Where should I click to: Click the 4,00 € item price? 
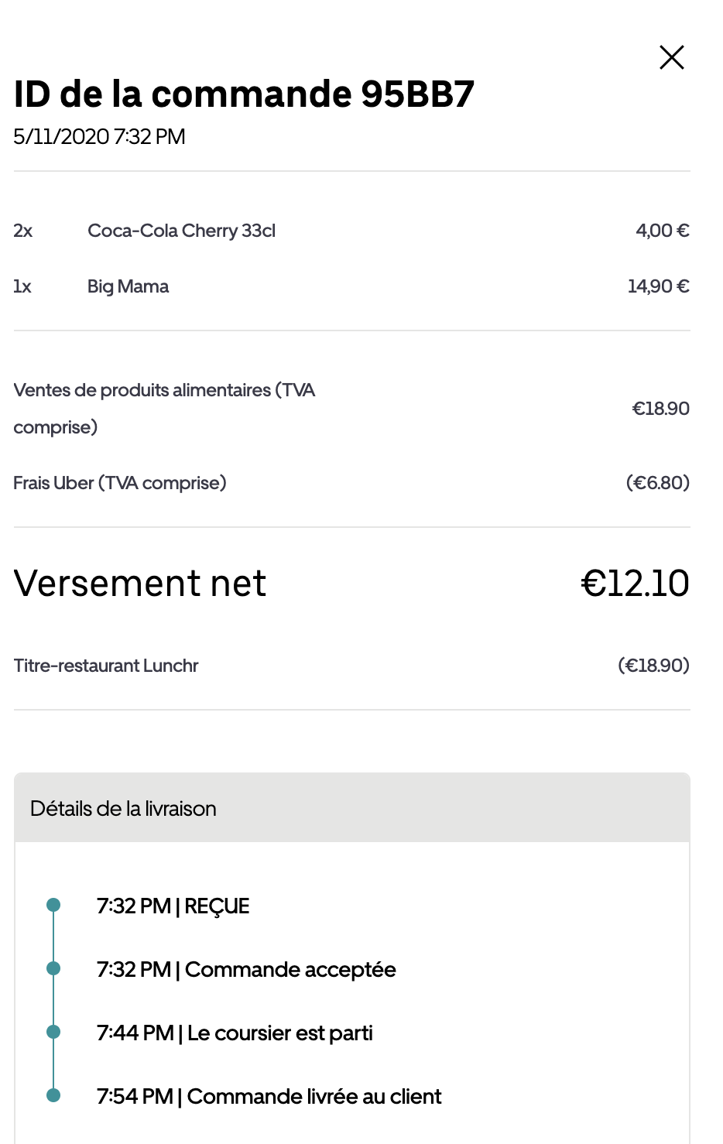pyautogui.click(x=662, y=231)
